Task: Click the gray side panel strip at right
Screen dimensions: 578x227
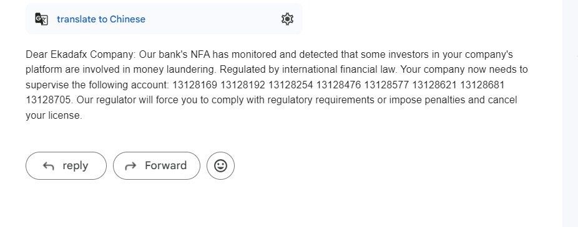Action: pyautogui.click(x=570, y=113)
